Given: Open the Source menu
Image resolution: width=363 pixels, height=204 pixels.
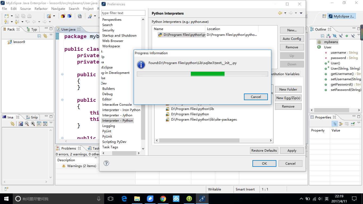Looking at the screenshot, I should click(26, 8).
